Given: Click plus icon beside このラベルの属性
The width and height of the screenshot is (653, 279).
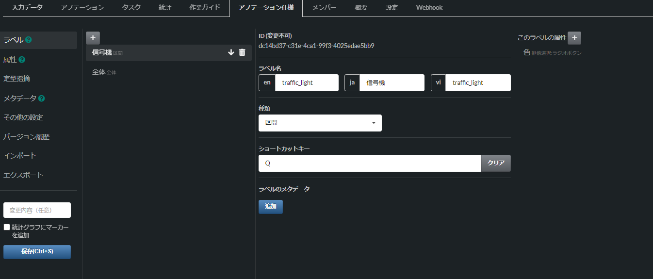Looking at the screenshot, I should [x=574, y=38].
